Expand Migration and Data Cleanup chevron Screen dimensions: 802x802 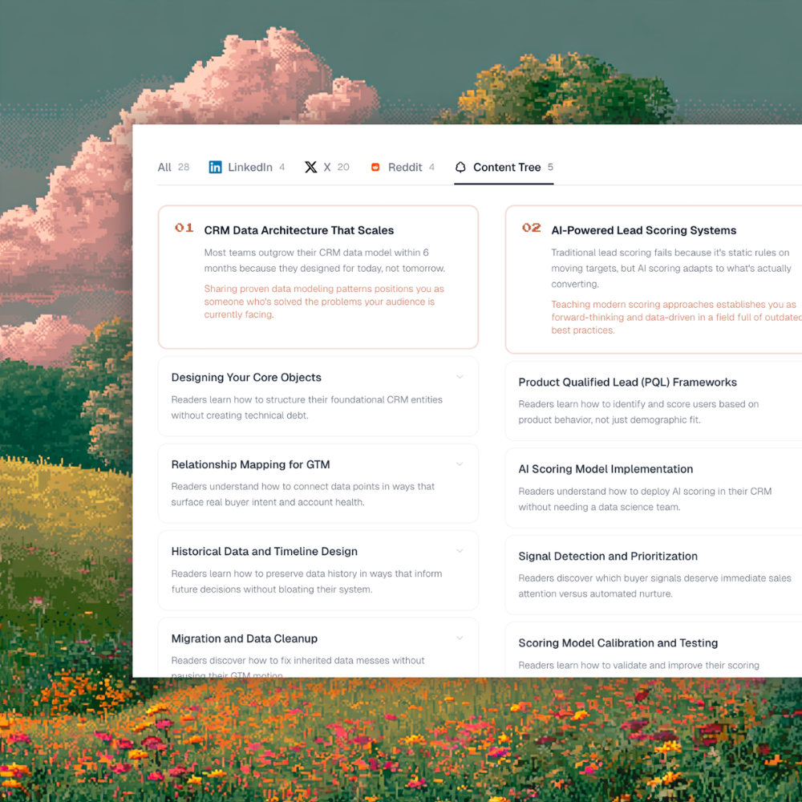coord(460,638)
